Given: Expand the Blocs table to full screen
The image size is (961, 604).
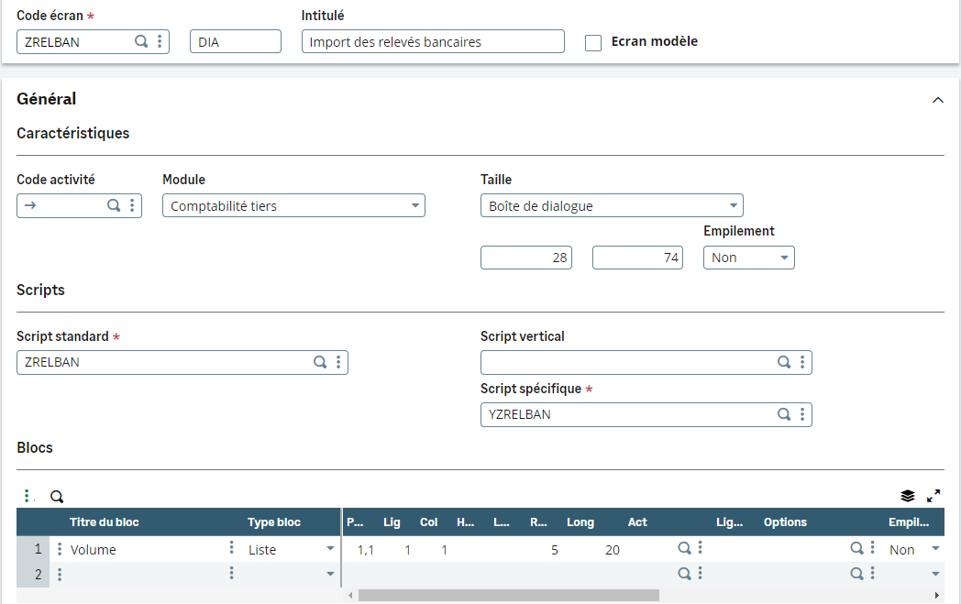Looking at the screenshot, I should coord(933,496).
